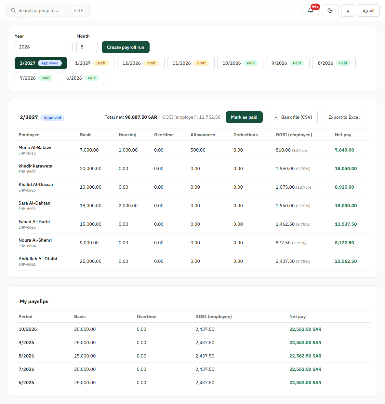The height and width of the screenshot is (404, 385).
Task: Click the Allowances column header
Action: click(x=203, y=135)
